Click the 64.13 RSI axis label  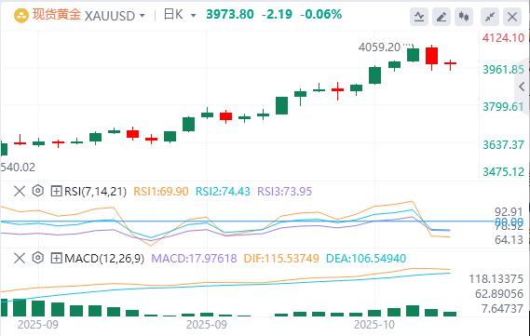click(509, 240)
